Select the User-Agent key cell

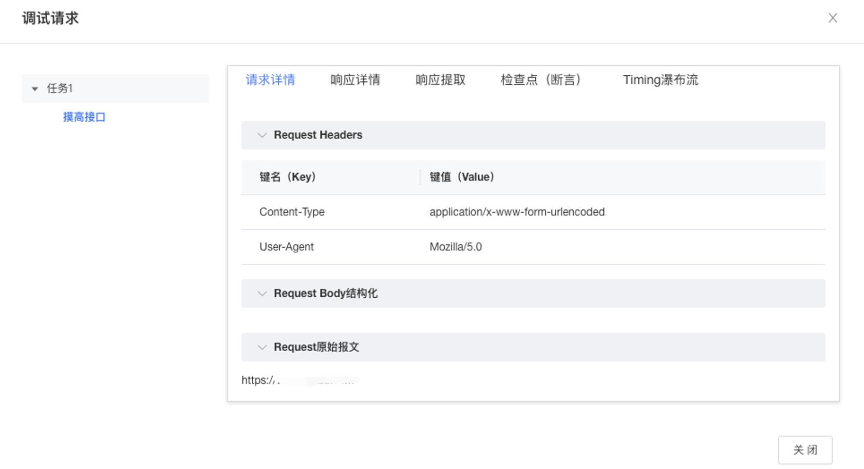tap(286, 247)
